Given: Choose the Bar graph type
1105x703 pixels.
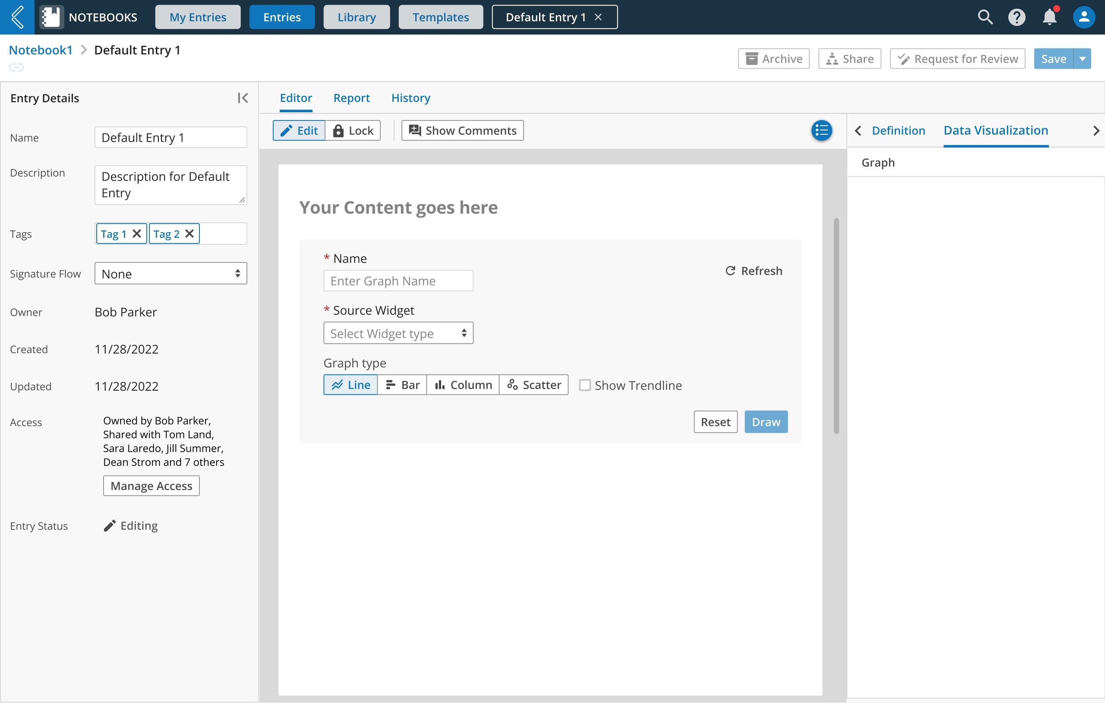Looking at the screenshot, I should coord(402,385).
